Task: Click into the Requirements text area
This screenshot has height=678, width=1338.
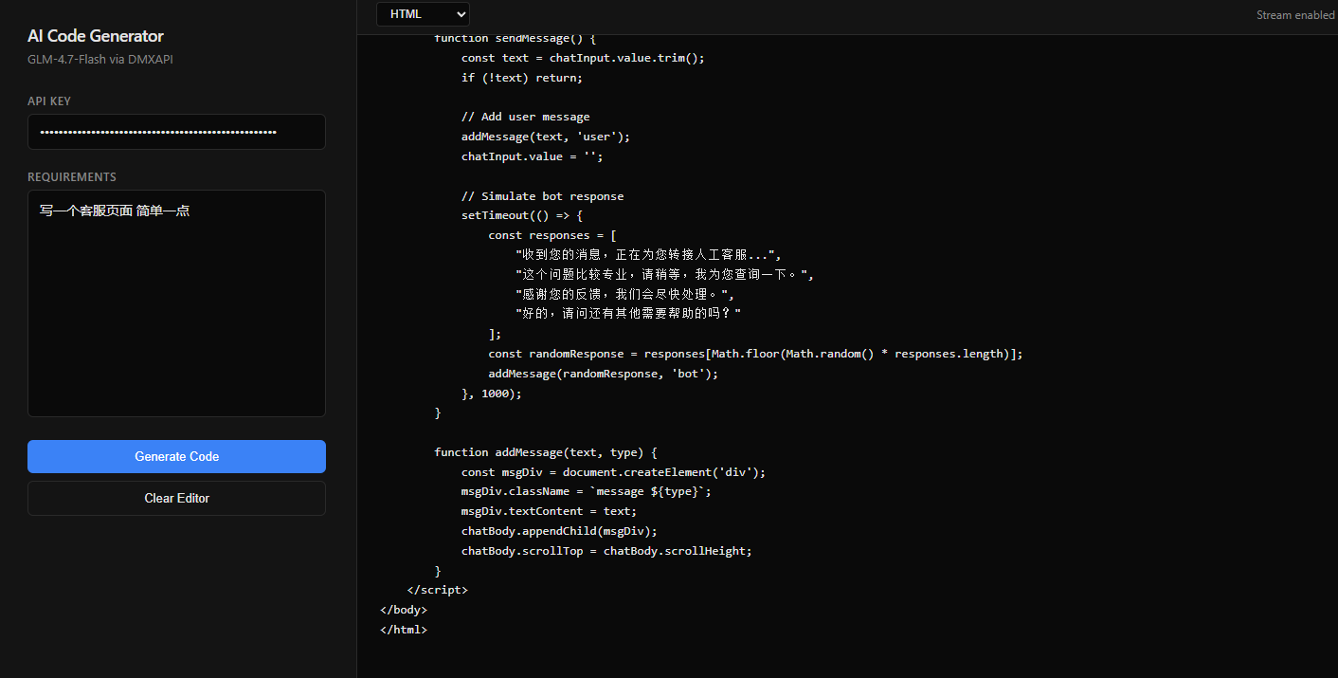Action: click(x=176, y=303)
